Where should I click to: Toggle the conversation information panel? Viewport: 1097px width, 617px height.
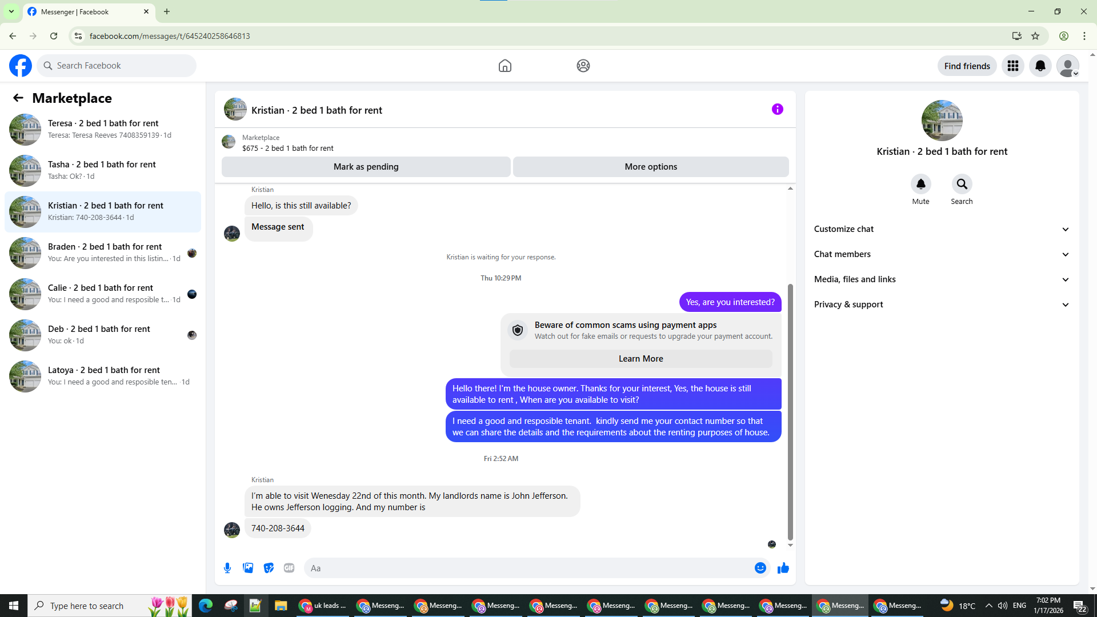[x=777, y=109]
